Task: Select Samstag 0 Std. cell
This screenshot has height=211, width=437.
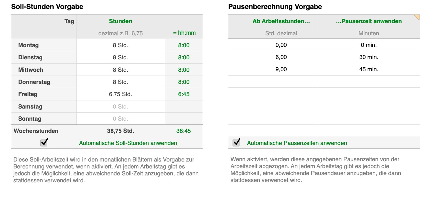Action: [x=120, y=107]
